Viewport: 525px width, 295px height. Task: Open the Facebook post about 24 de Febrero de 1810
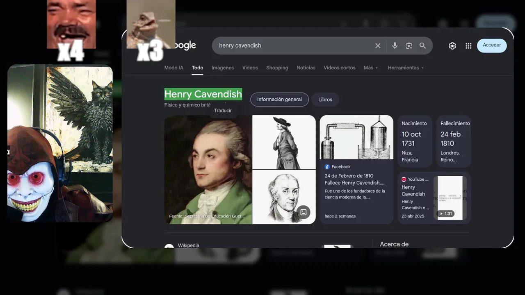click(355, 179)
